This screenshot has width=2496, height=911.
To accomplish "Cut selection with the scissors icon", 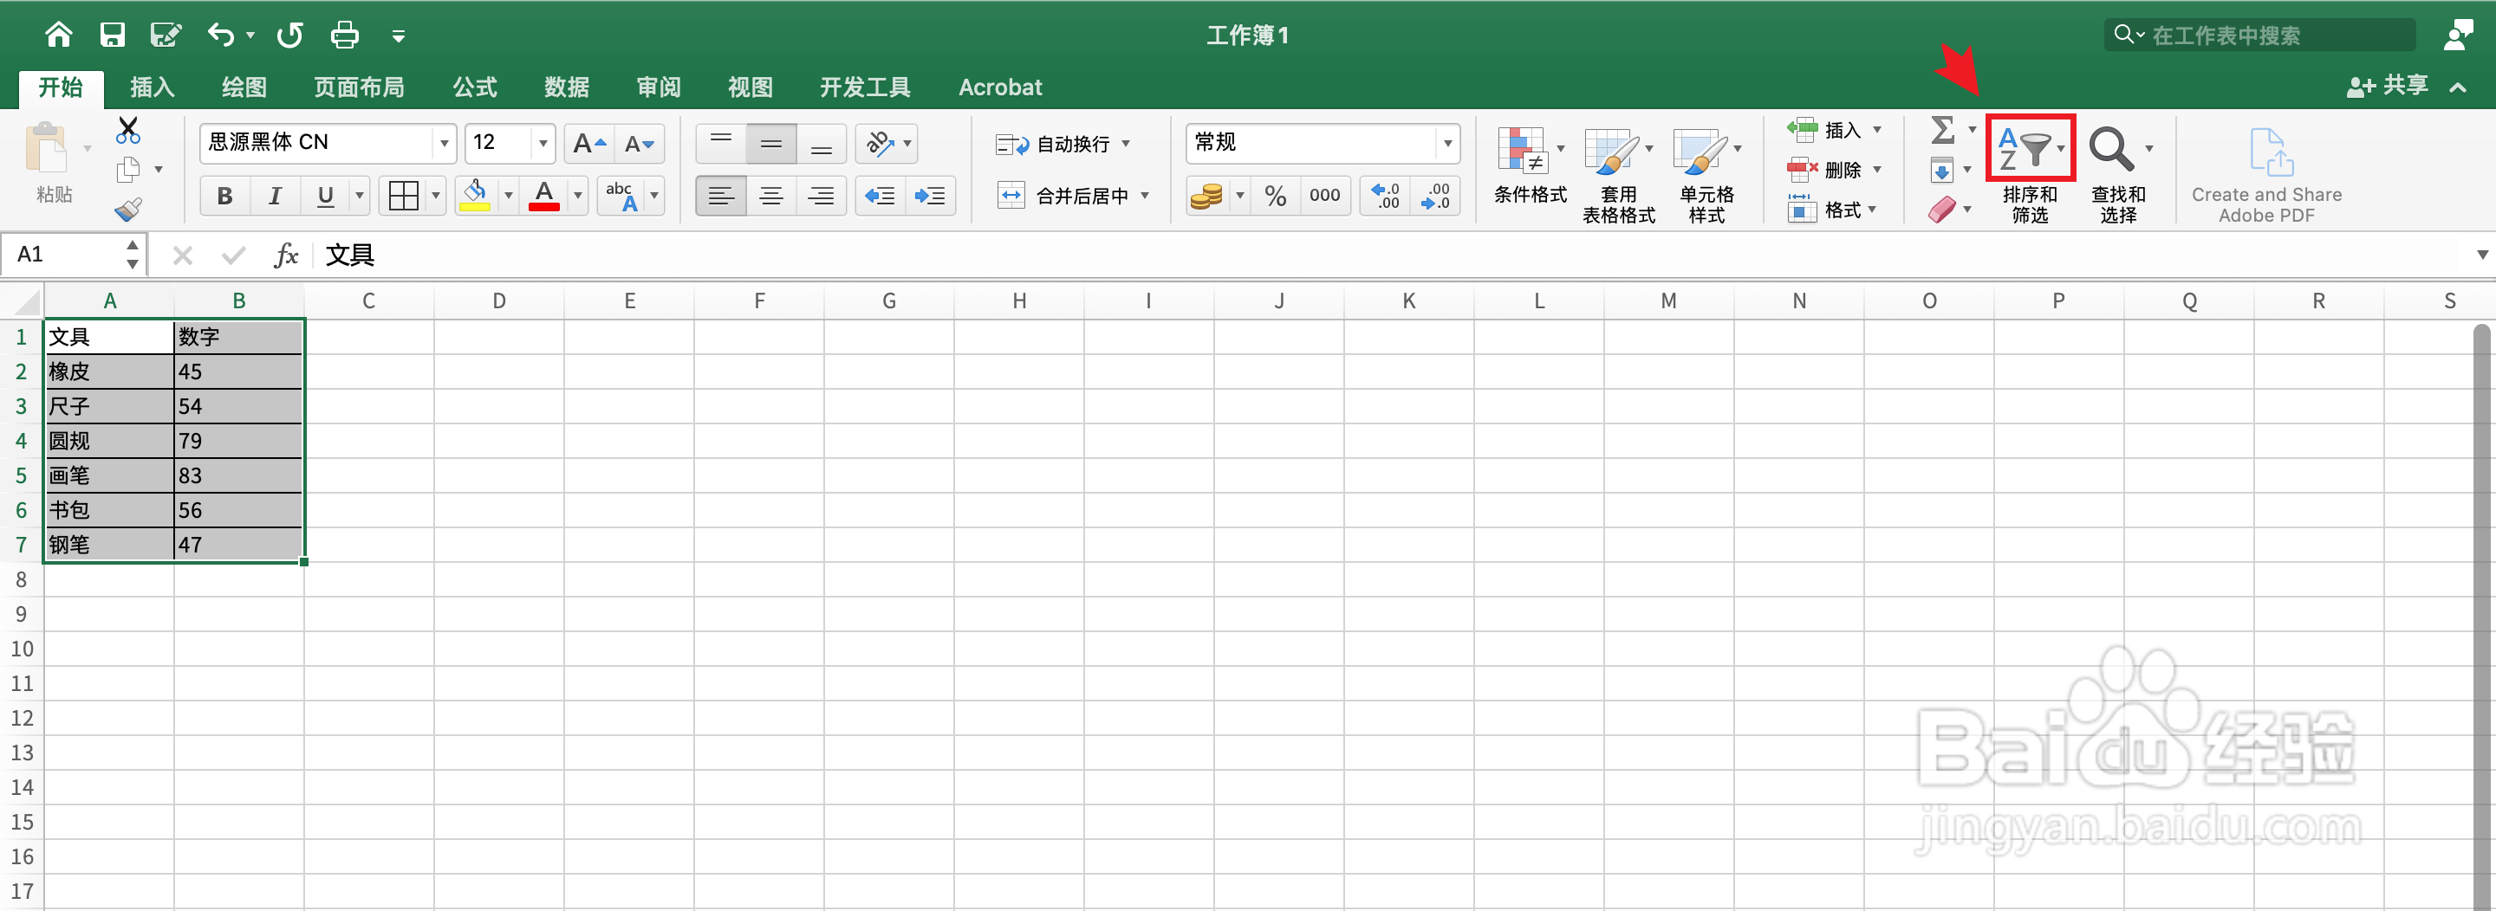I will 128,129.
